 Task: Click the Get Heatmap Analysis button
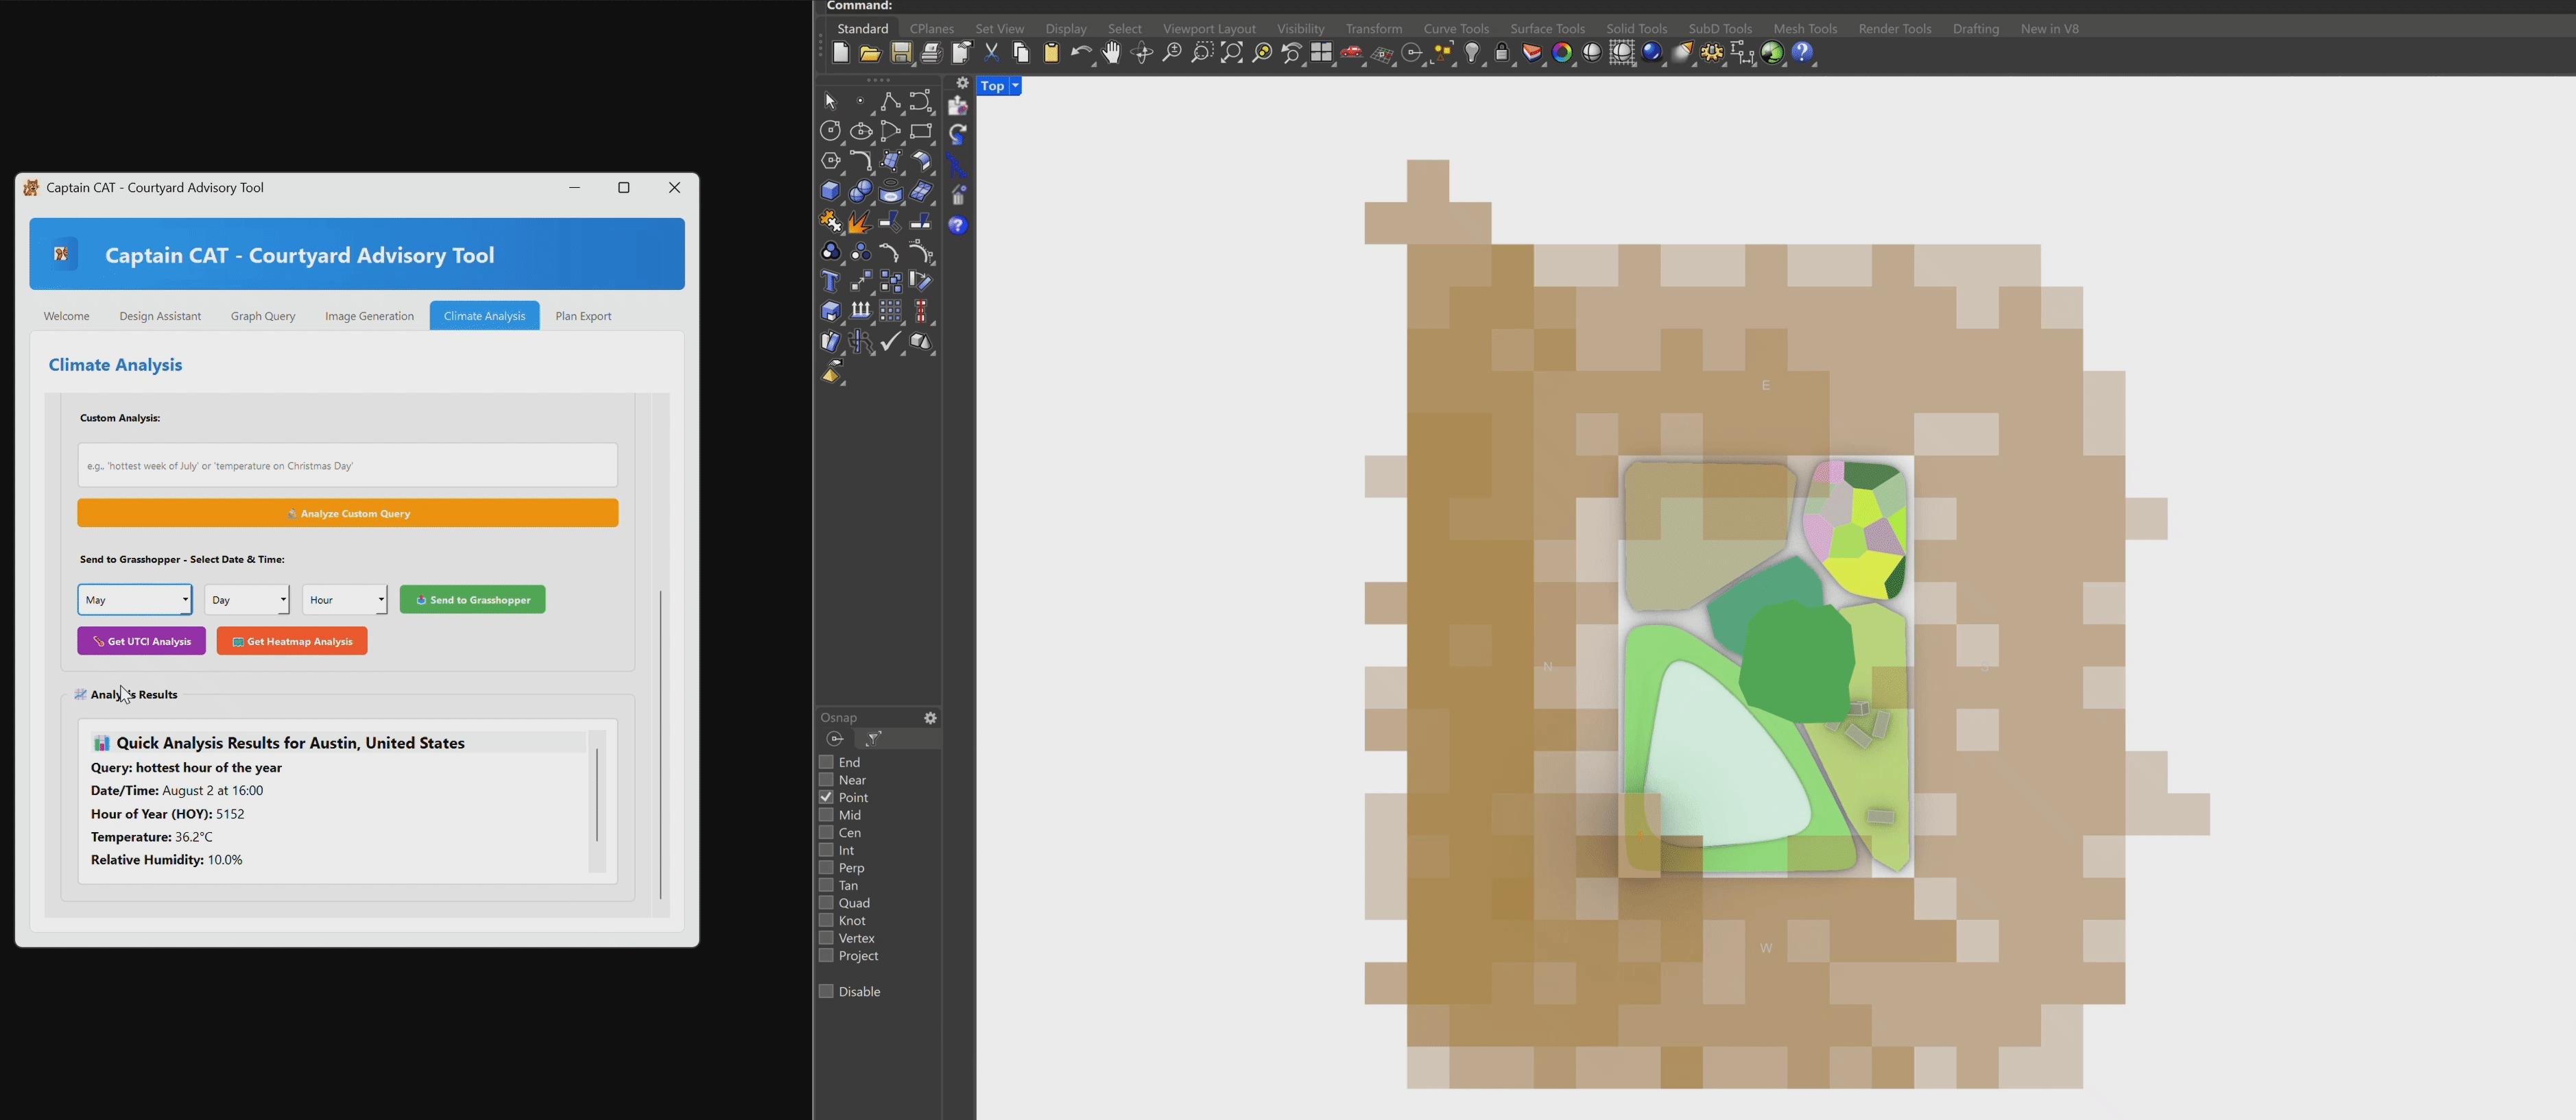point(292,642)
